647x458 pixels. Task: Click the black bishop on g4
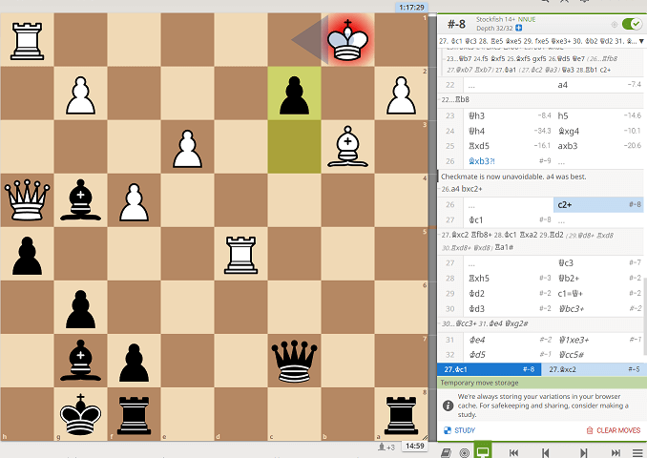(x=80, y=200)
